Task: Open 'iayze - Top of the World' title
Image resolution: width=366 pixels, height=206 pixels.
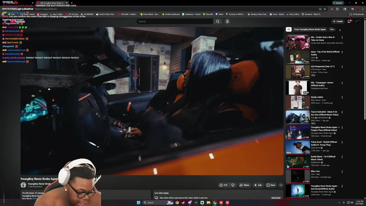Action: click(325, 53)
